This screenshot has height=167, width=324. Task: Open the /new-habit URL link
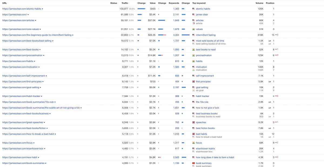(19, 158)
